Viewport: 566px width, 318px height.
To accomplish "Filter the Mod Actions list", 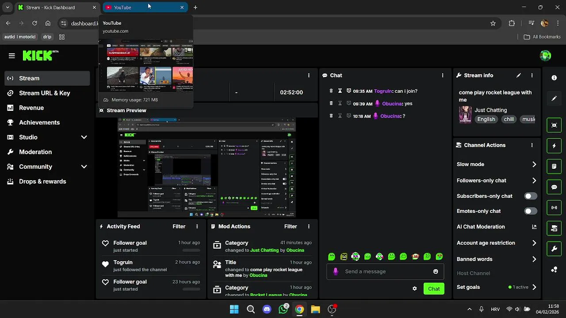I will pos(291,227).
